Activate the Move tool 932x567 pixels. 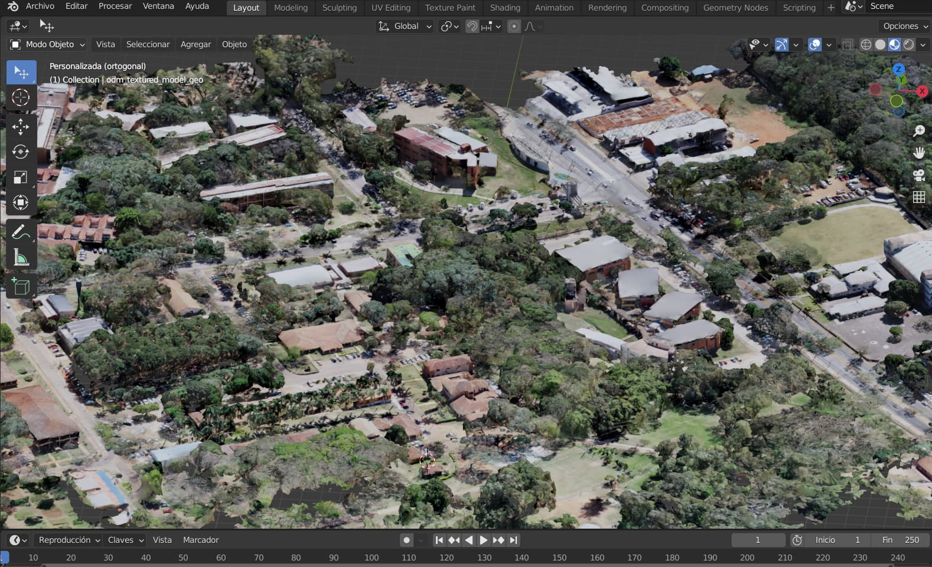click(x=21, y=127)
